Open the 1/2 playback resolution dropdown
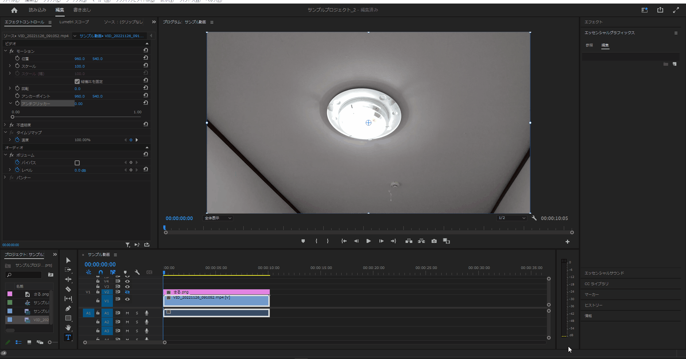This screenshot has height=359, width=686. [512, 218]
